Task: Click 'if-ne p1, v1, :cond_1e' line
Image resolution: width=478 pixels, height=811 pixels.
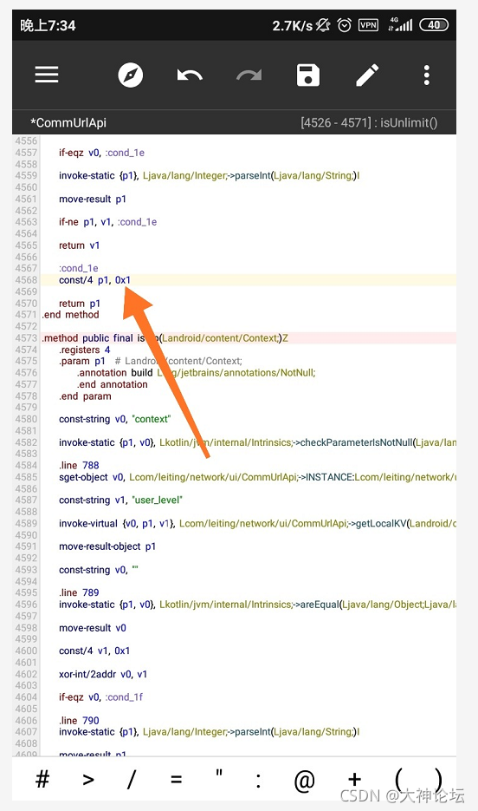Action: point(107,222)
